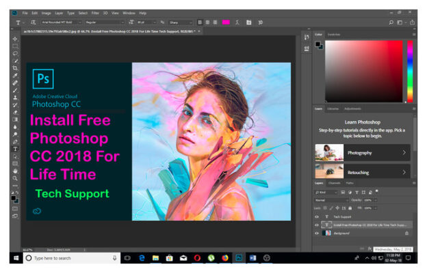The image size is (427, 273).
Task: Open the font family dropdown
Action: point(62,23)
